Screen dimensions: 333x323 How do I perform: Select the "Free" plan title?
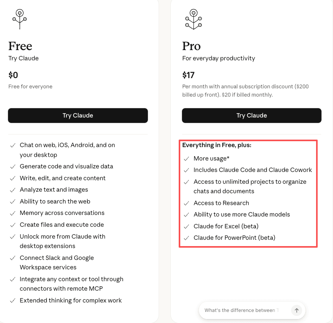click(x=20, y=46)
